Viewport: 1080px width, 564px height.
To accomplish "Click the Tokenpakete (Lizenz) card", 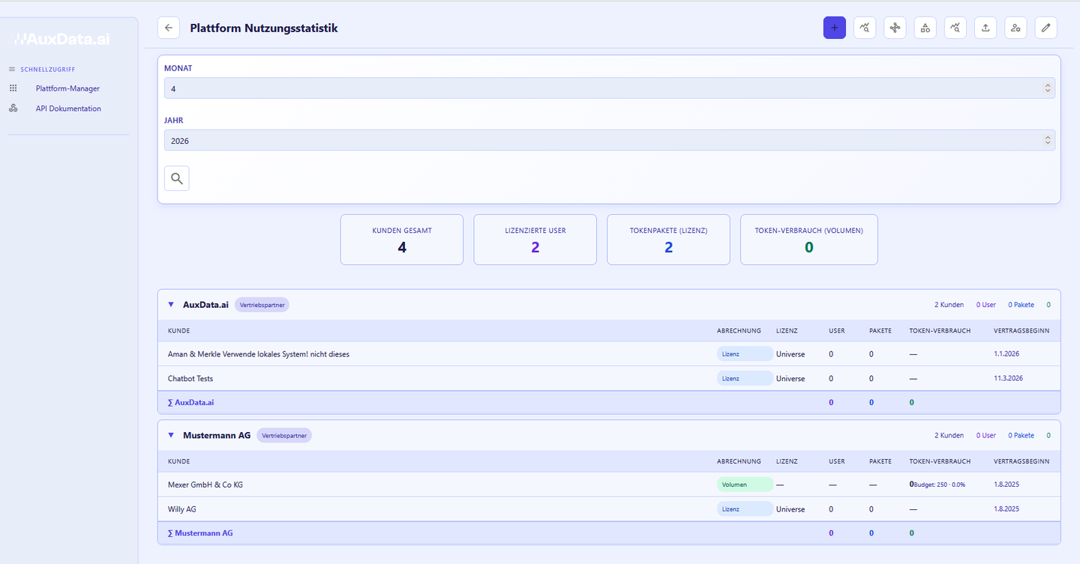I will point(668,240).
